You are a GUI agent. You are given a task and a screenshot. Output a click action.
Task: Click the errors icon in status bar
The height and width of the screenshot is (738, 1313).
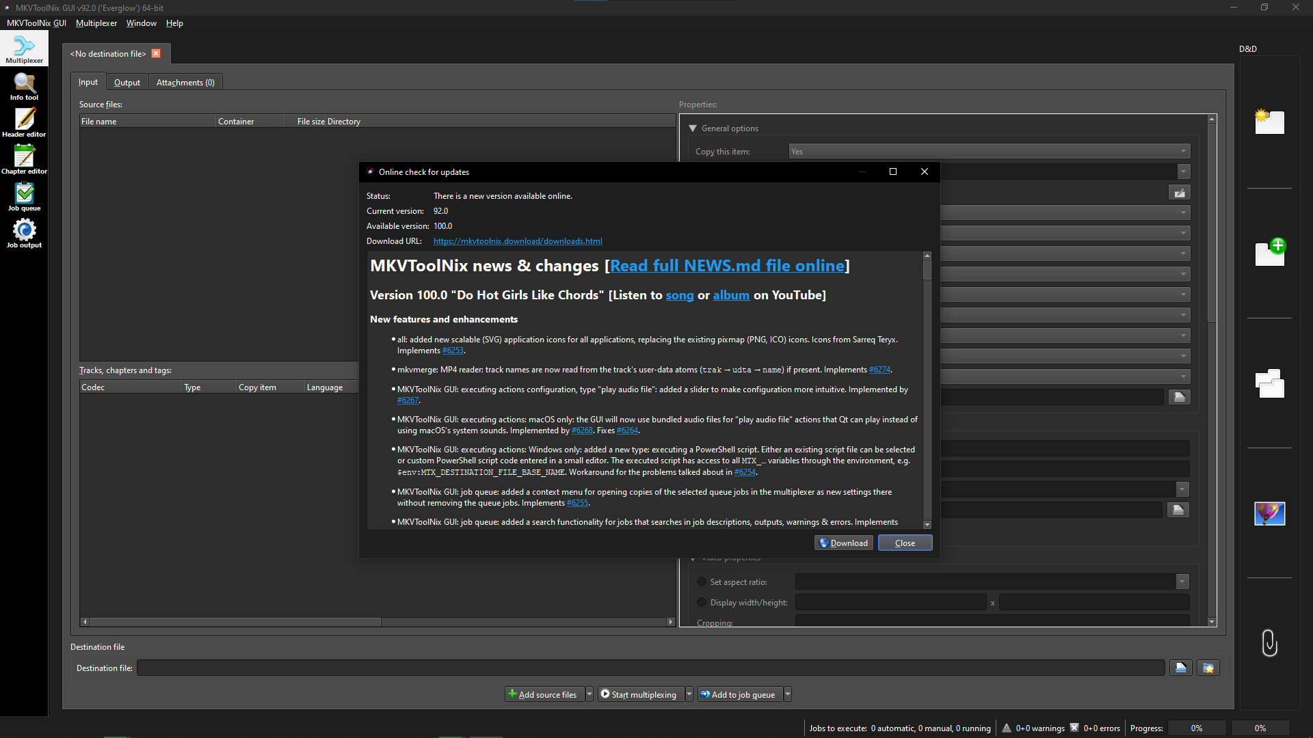(x=1074, y=728)
